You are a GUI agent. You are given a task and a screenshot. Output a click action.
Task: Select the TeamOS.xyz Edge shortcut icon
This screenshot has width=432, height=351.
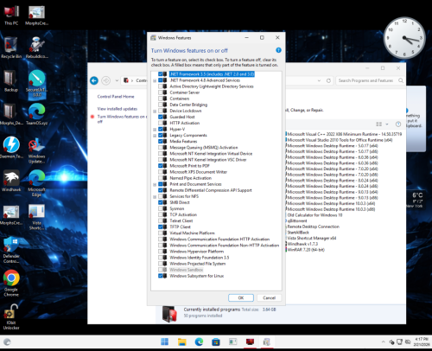(36, 114)
